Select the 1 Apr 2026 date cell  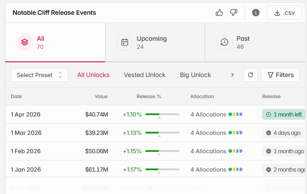(x=26, y=114)
